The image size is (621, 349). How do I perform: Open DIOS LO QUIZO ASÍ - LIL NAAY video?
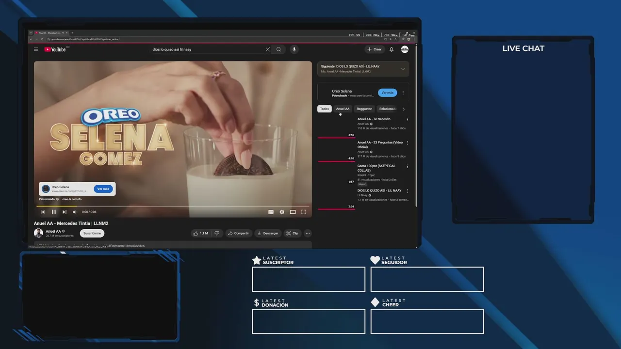379,190
